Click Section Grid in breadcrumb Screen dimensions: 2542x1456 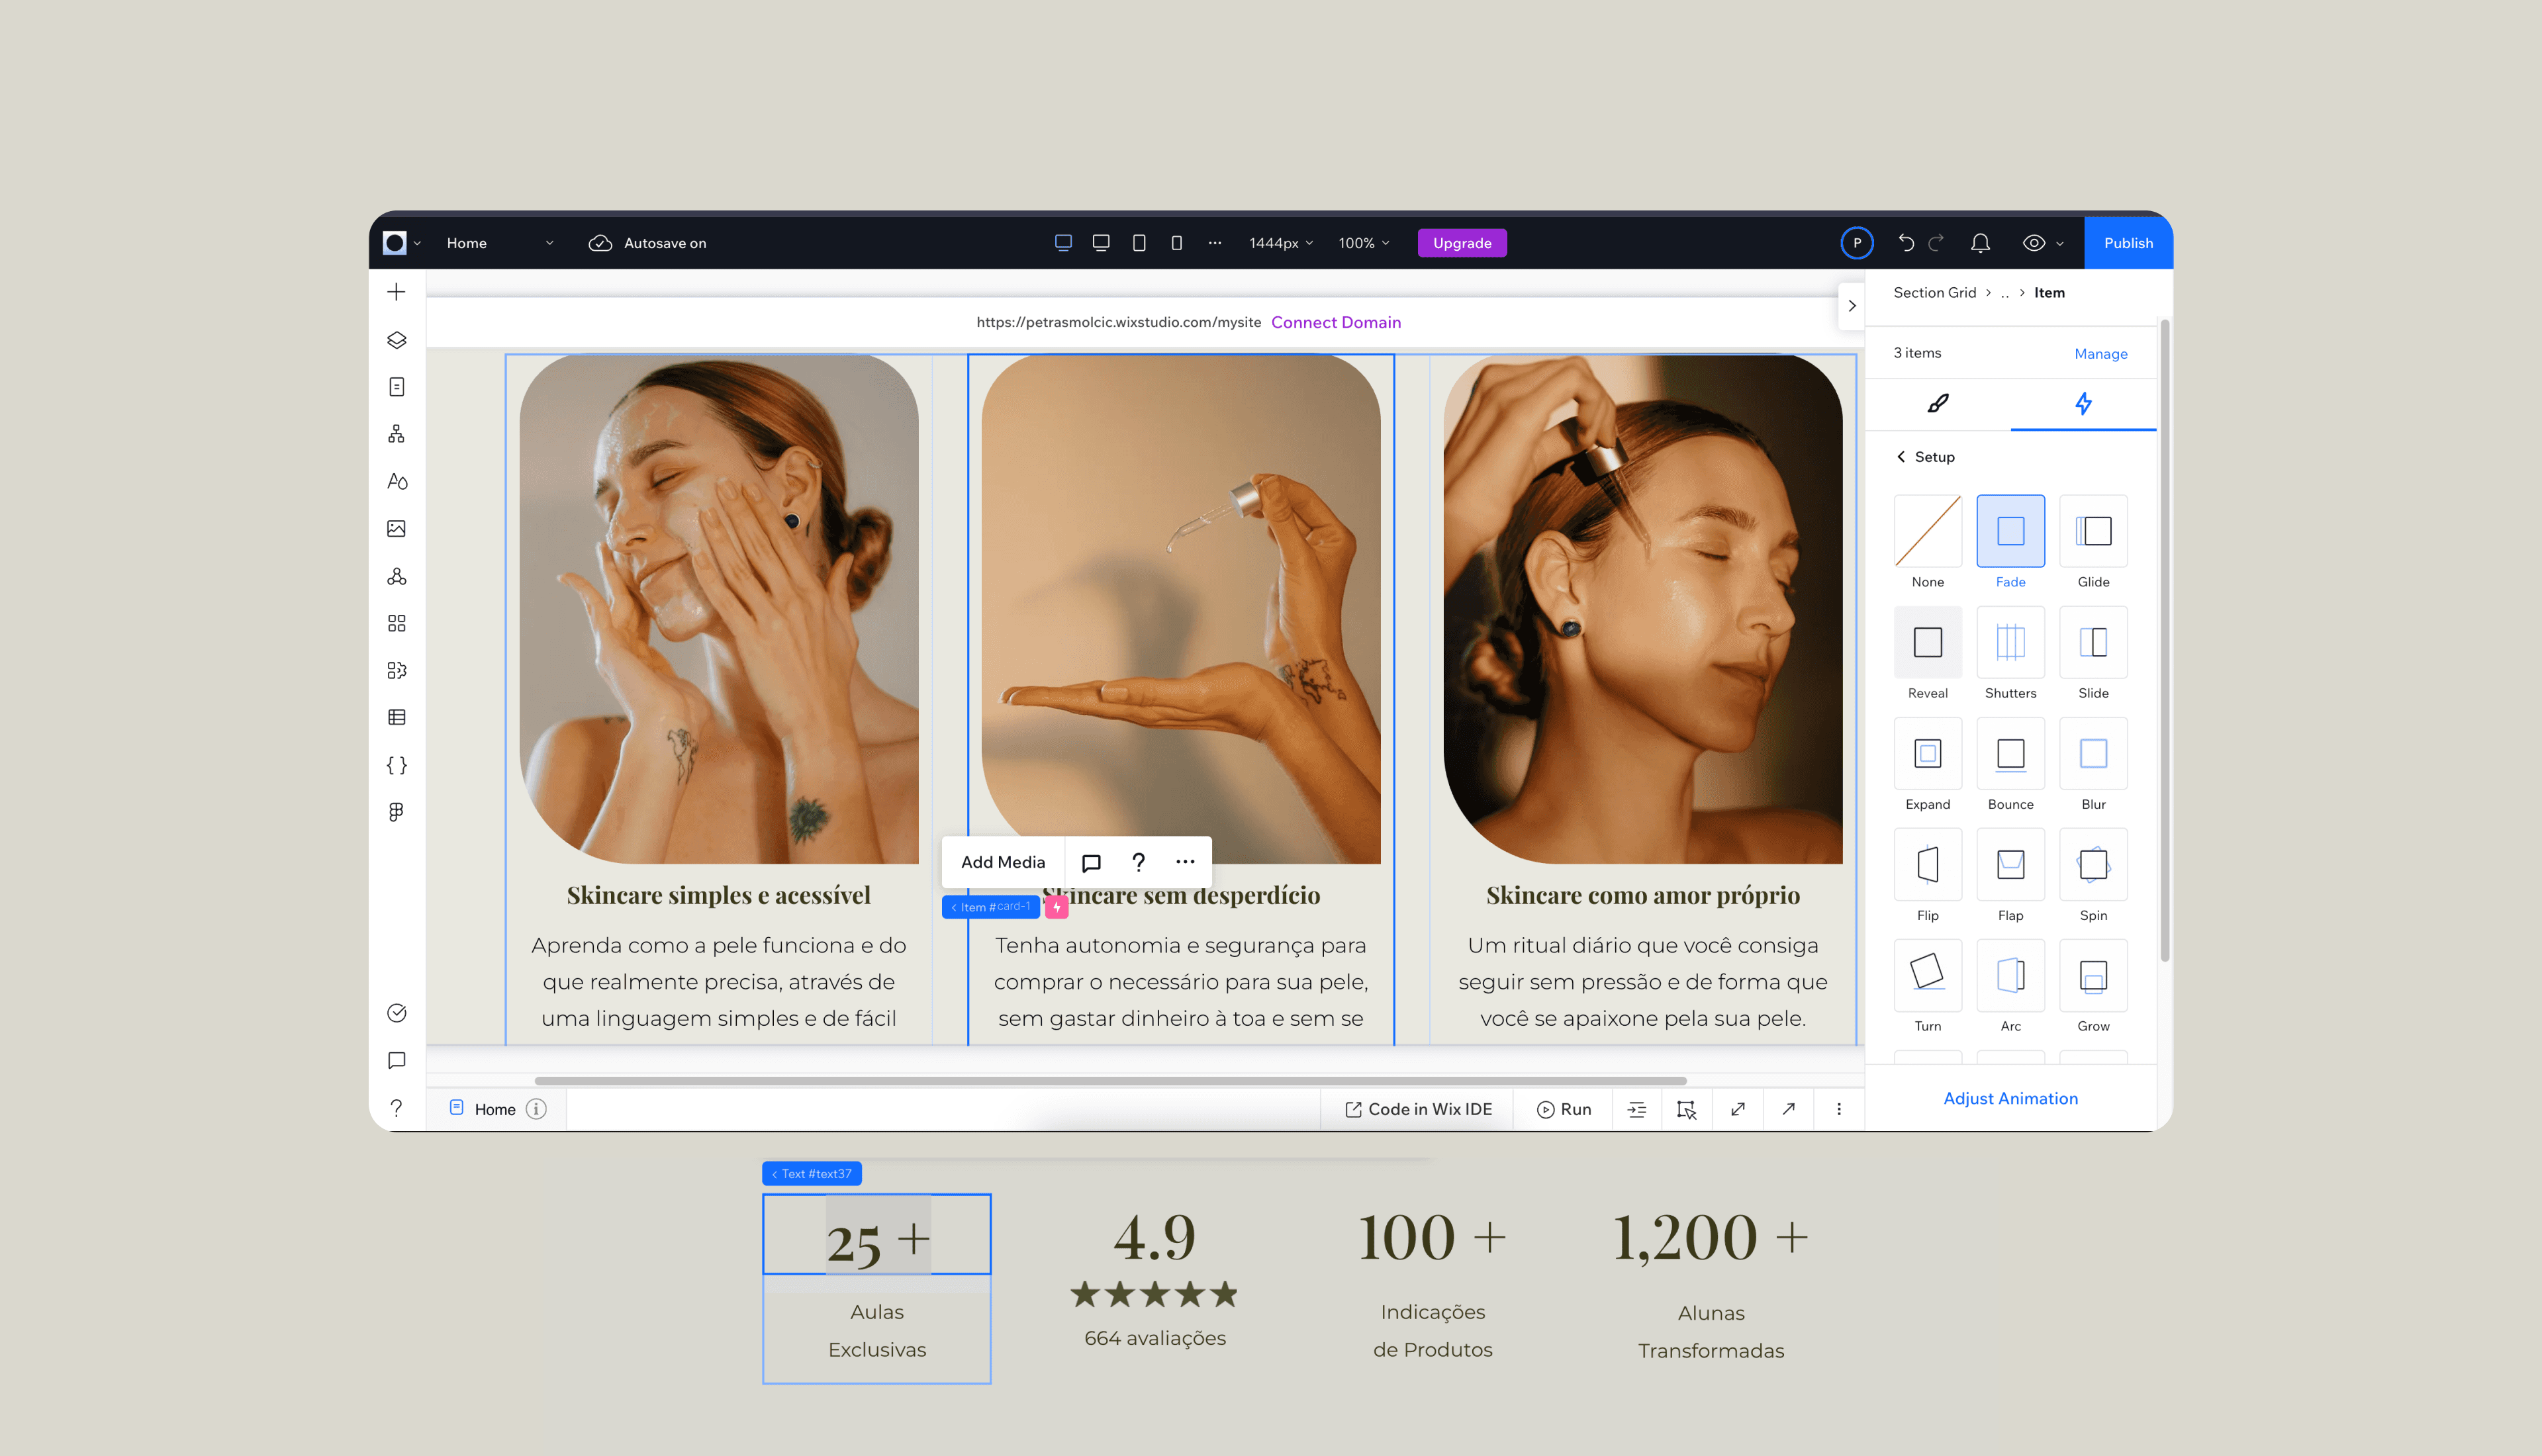(1934, 293)
